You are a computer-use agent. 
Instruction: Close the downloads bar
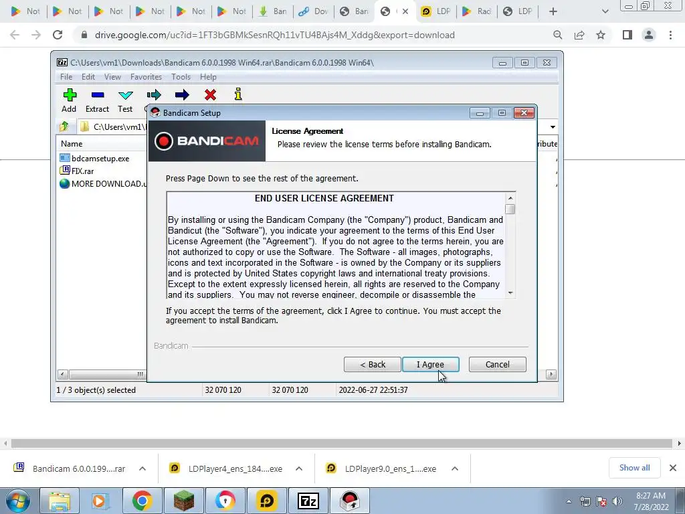[673, 468]
